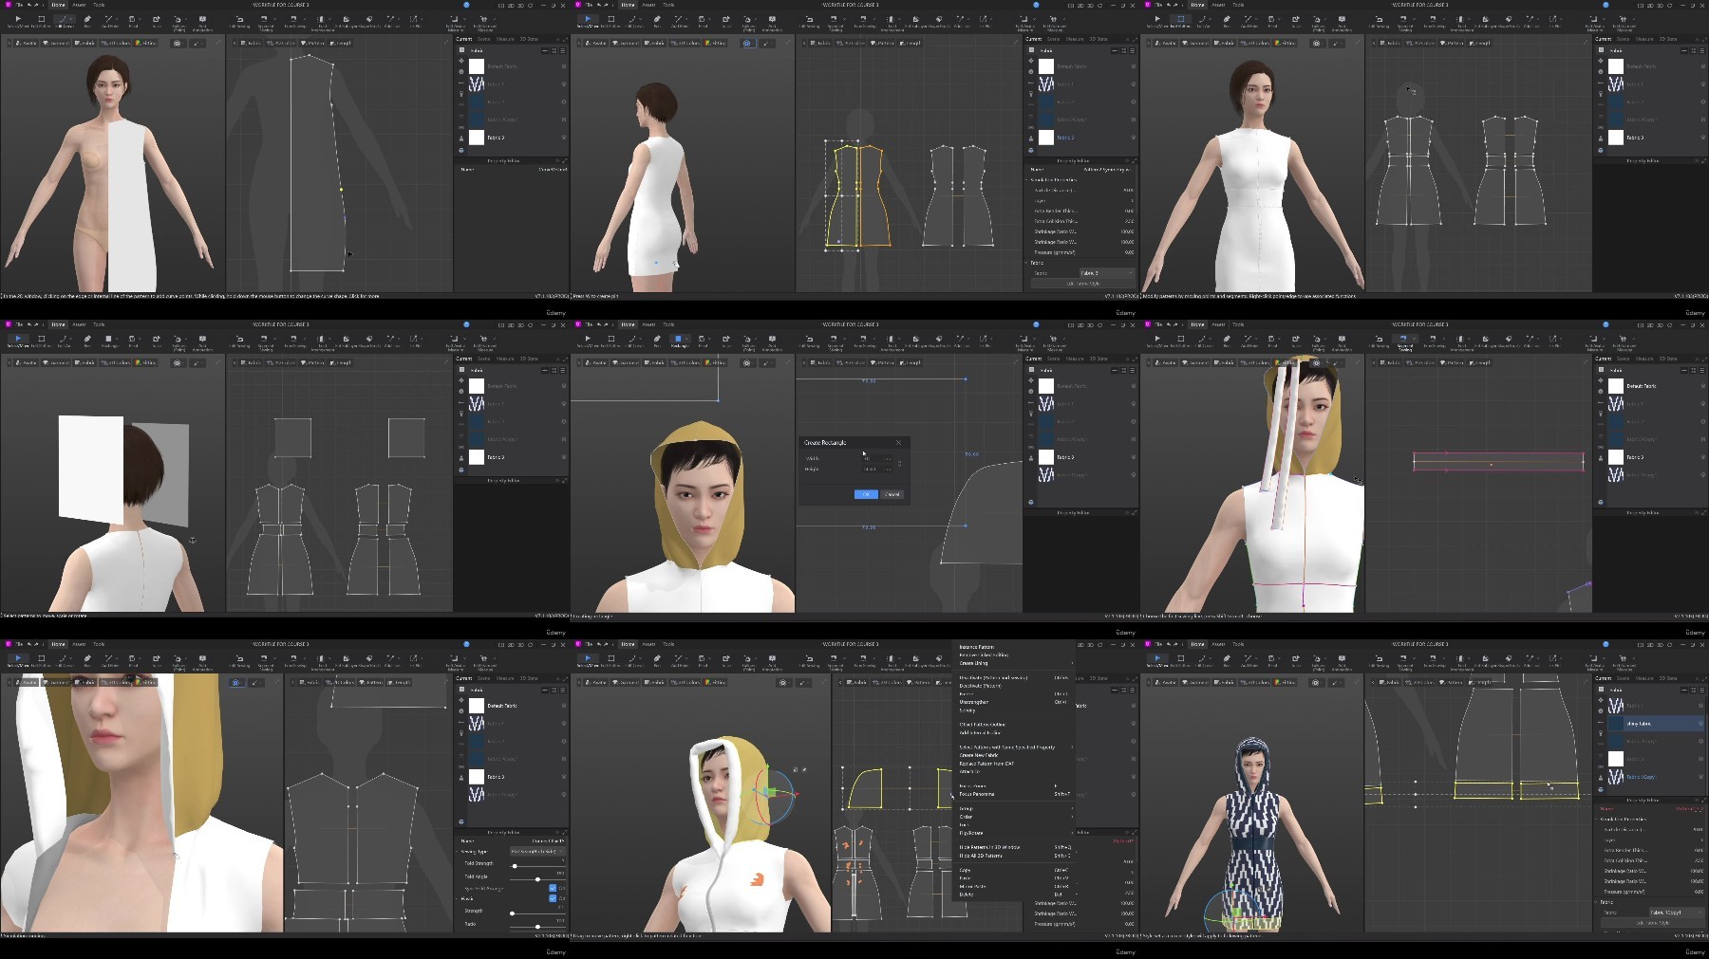
Task: Choose Delete from context menu
Action: 967,894
